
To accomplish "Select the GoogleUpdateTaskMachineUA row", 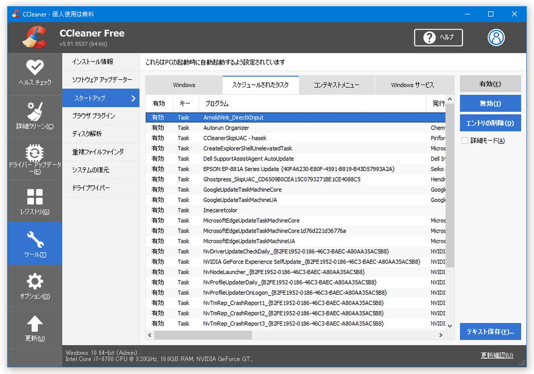I will click(x=296, y=200).
